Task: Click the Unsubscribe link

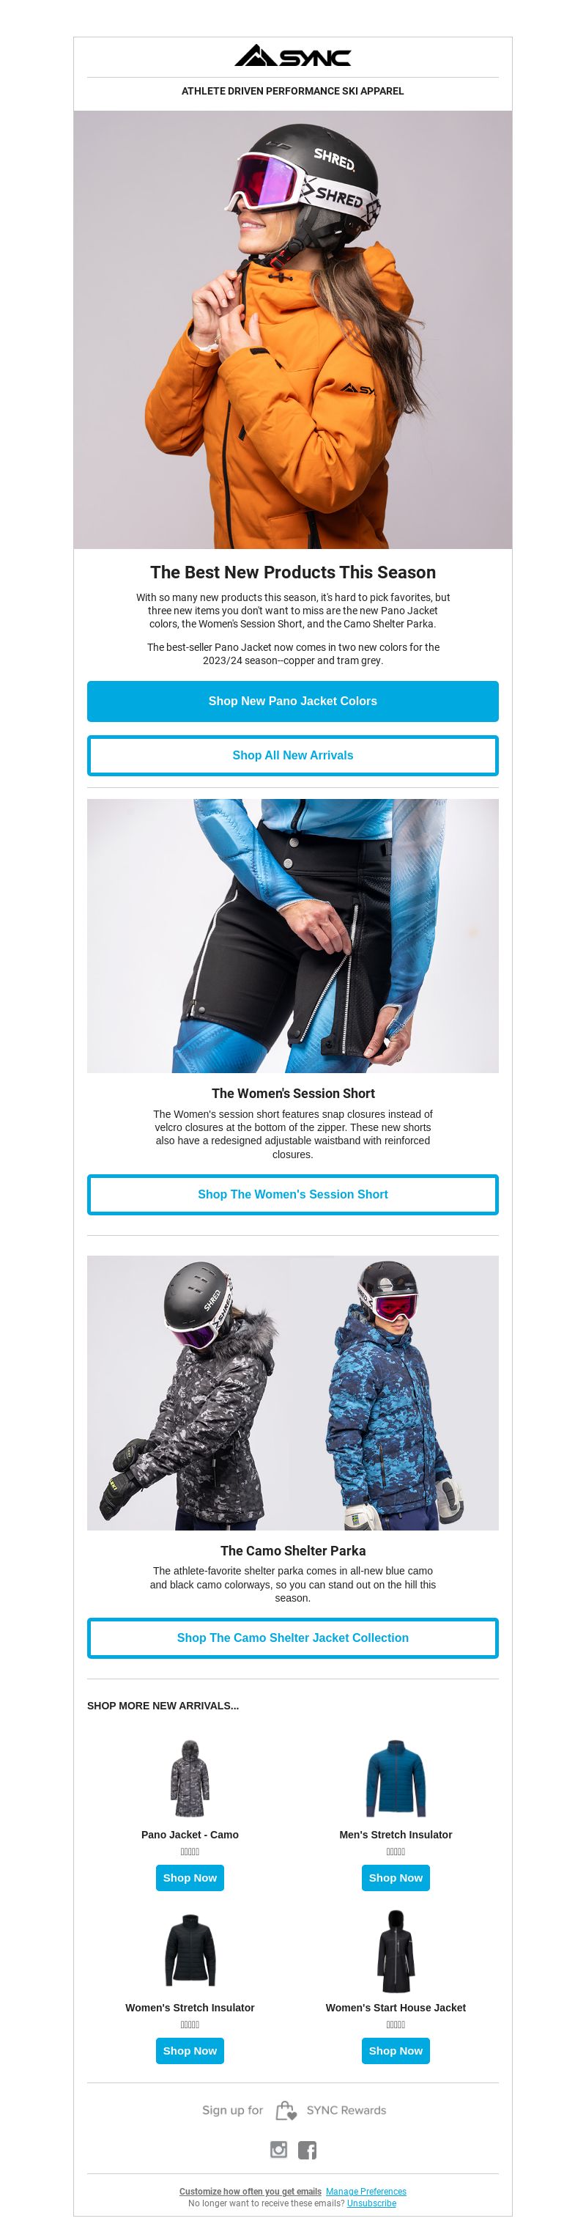Action: click(x=371, y=2203)
